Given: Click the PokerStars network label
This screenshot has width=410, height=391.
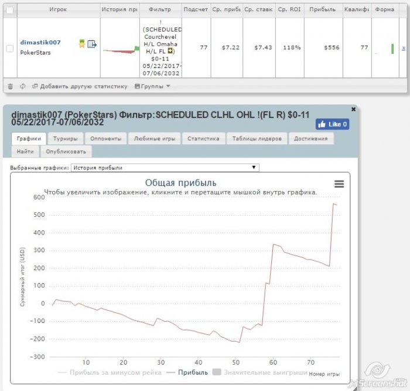Looking at the screenshot, I should (x=35, y=53).
